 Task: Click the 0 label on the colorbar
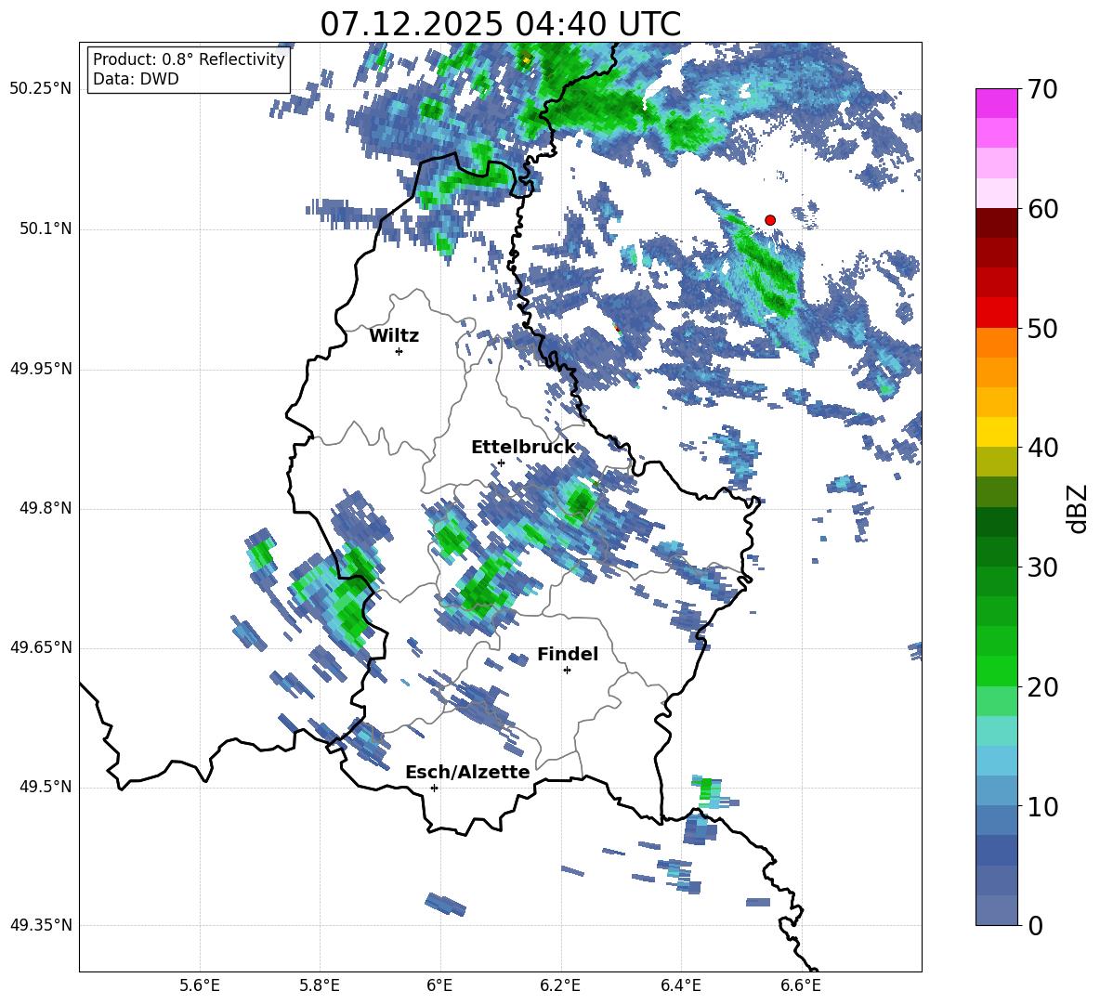(1035, 926)
